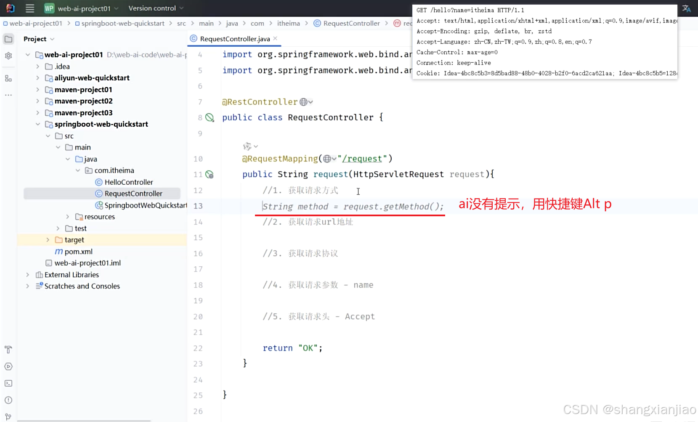
Task: Click the HttpServletRequest parameter type
Action: pos(398,174)
